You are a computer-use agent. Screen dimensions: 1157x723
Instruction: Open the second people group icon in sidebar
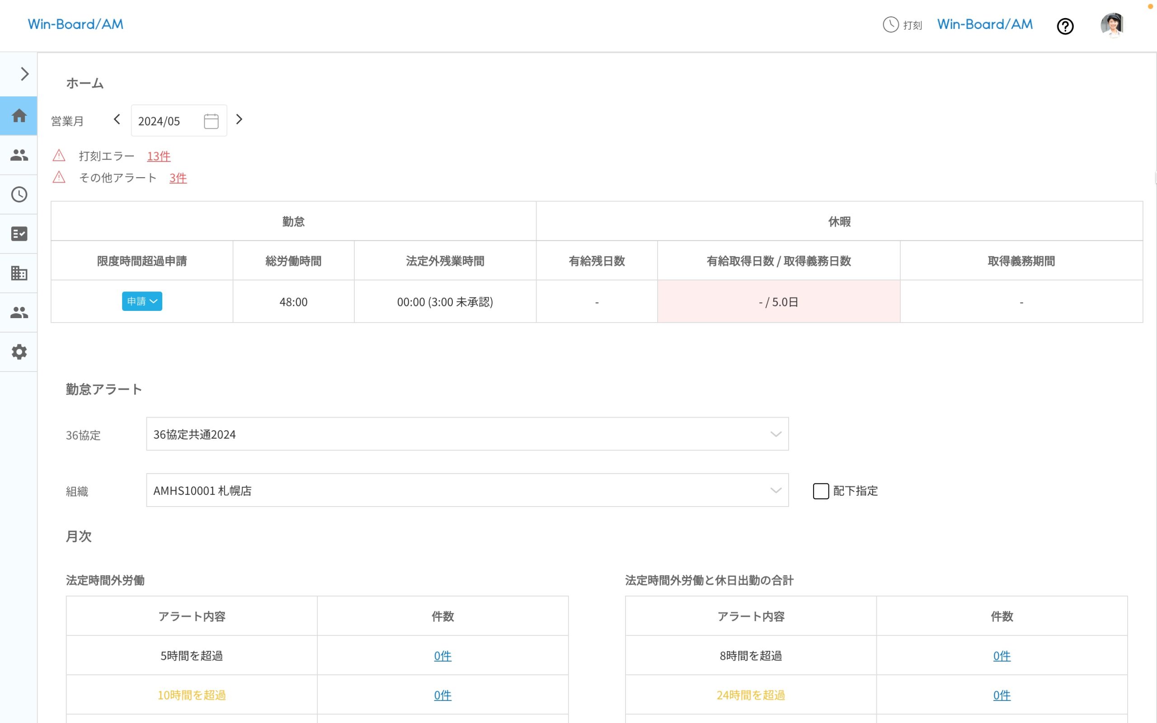(x=19, y=312)
